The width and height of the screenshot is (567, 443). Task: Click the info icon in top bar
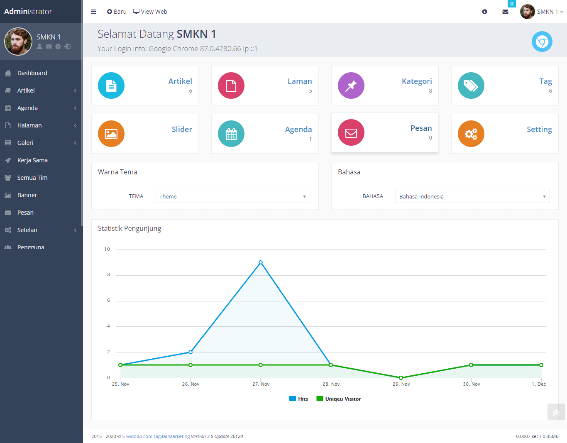coord(484,12)
